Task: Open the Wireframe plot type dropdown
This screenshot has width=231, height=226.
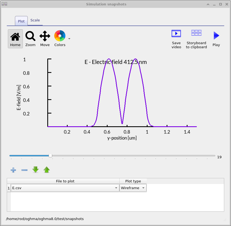Action: click(143, 188)
